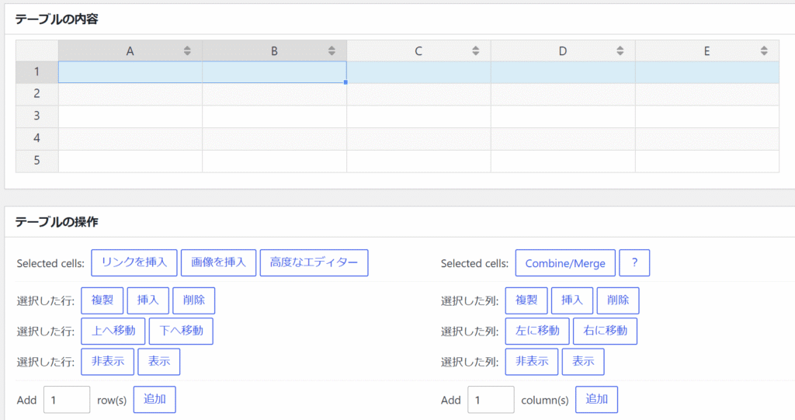795x420 pixels.
Task: Move selected column right with 右に移動
Action: tap(606, 331)
